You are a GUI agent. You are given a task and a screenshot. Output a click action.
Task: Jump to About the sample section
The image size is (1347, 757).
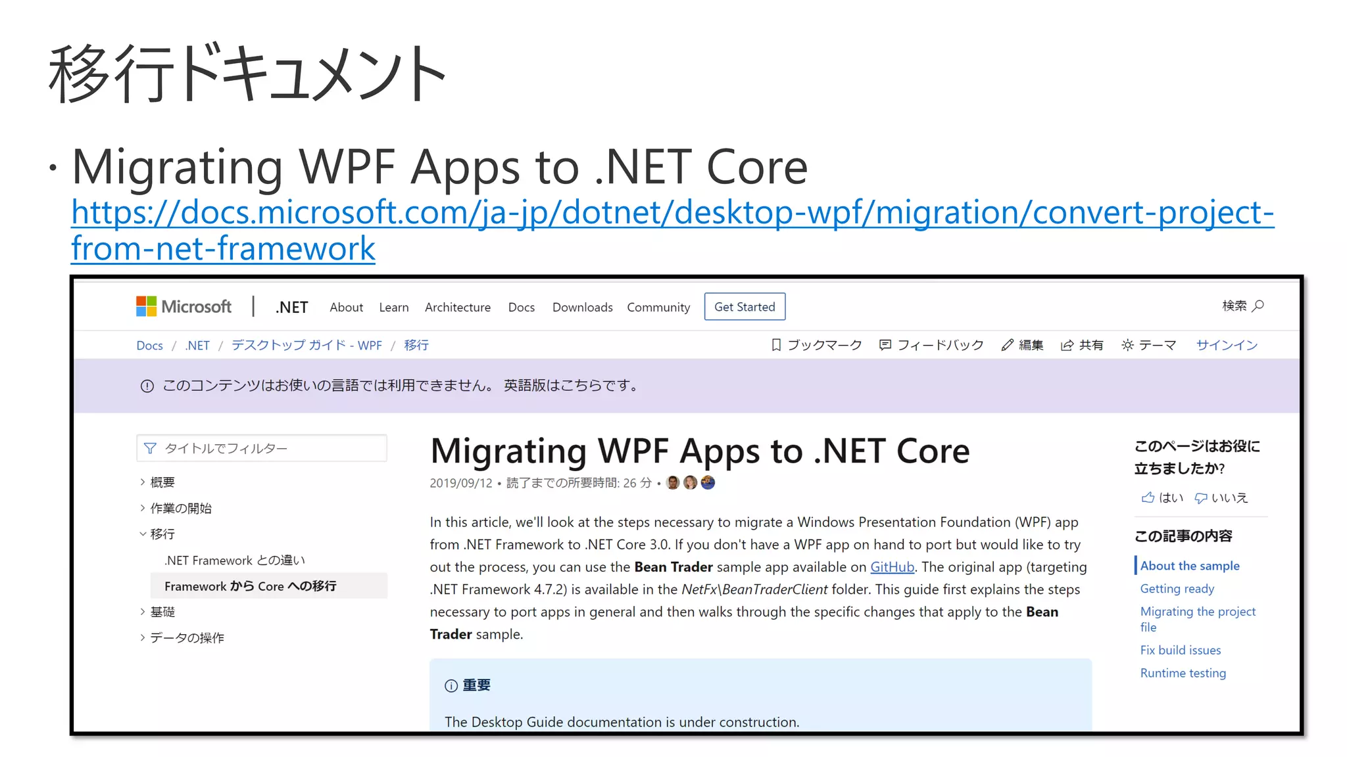pos(1190,566)
